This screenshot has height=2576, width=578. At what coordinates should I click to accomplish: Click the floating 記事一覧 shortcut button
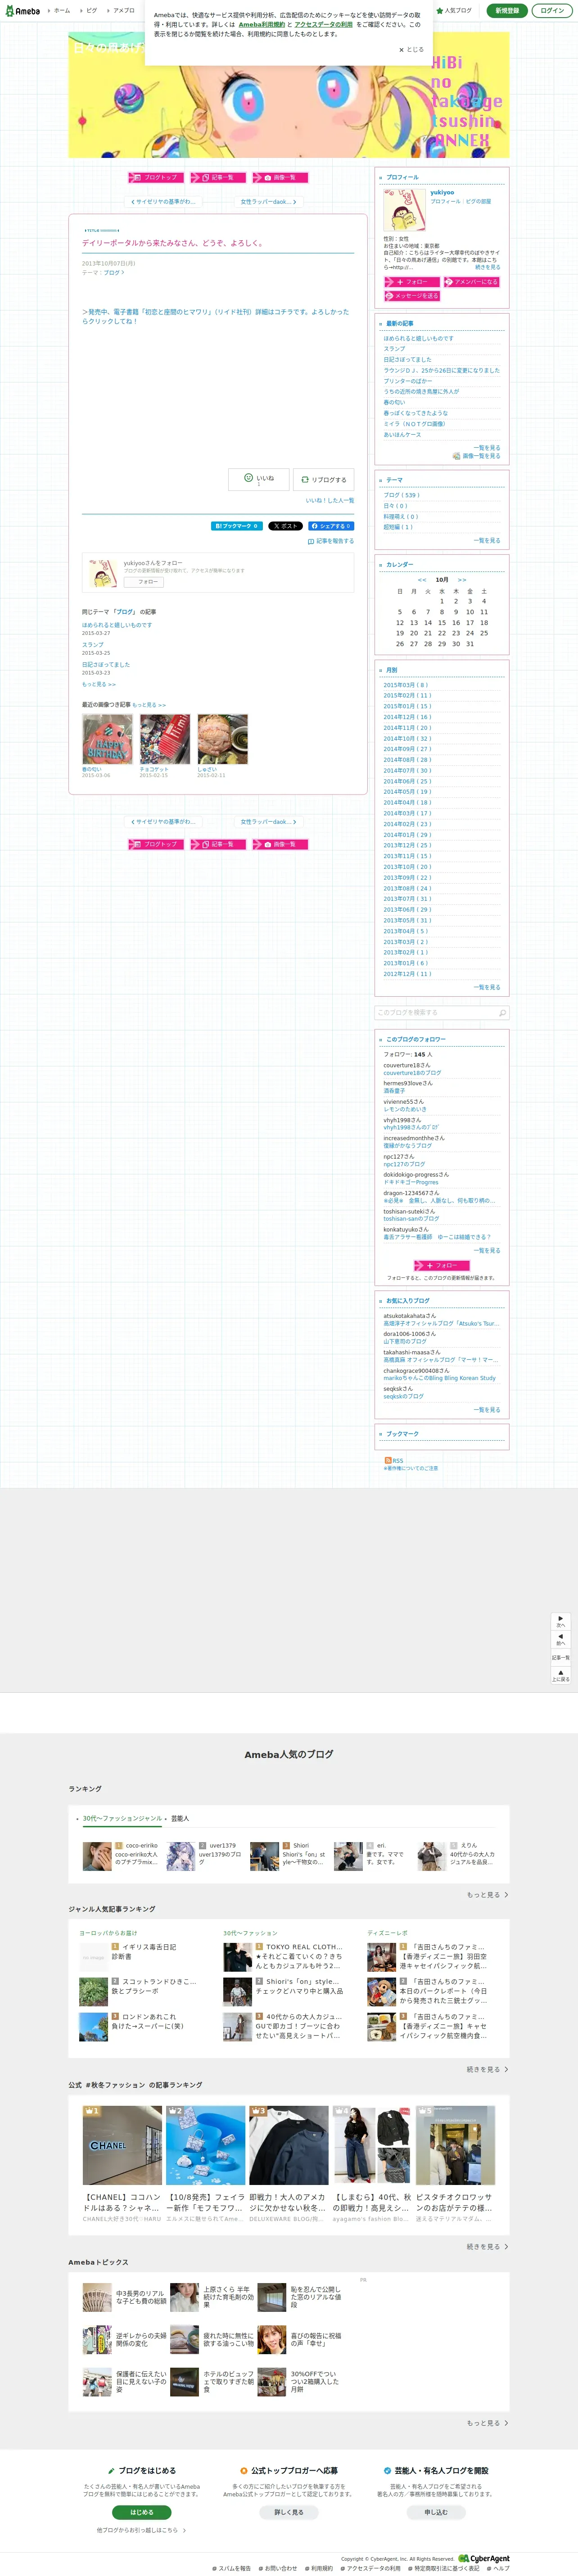coord(561,1657)
